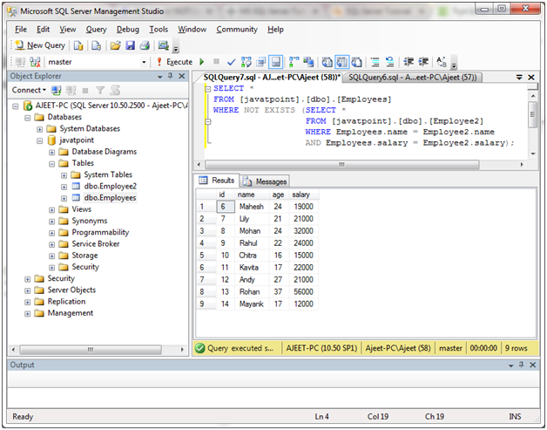Expand the dbo.Employee2 table node
Image resolution: width=547 pixels, height=430 pixels.
64,187
